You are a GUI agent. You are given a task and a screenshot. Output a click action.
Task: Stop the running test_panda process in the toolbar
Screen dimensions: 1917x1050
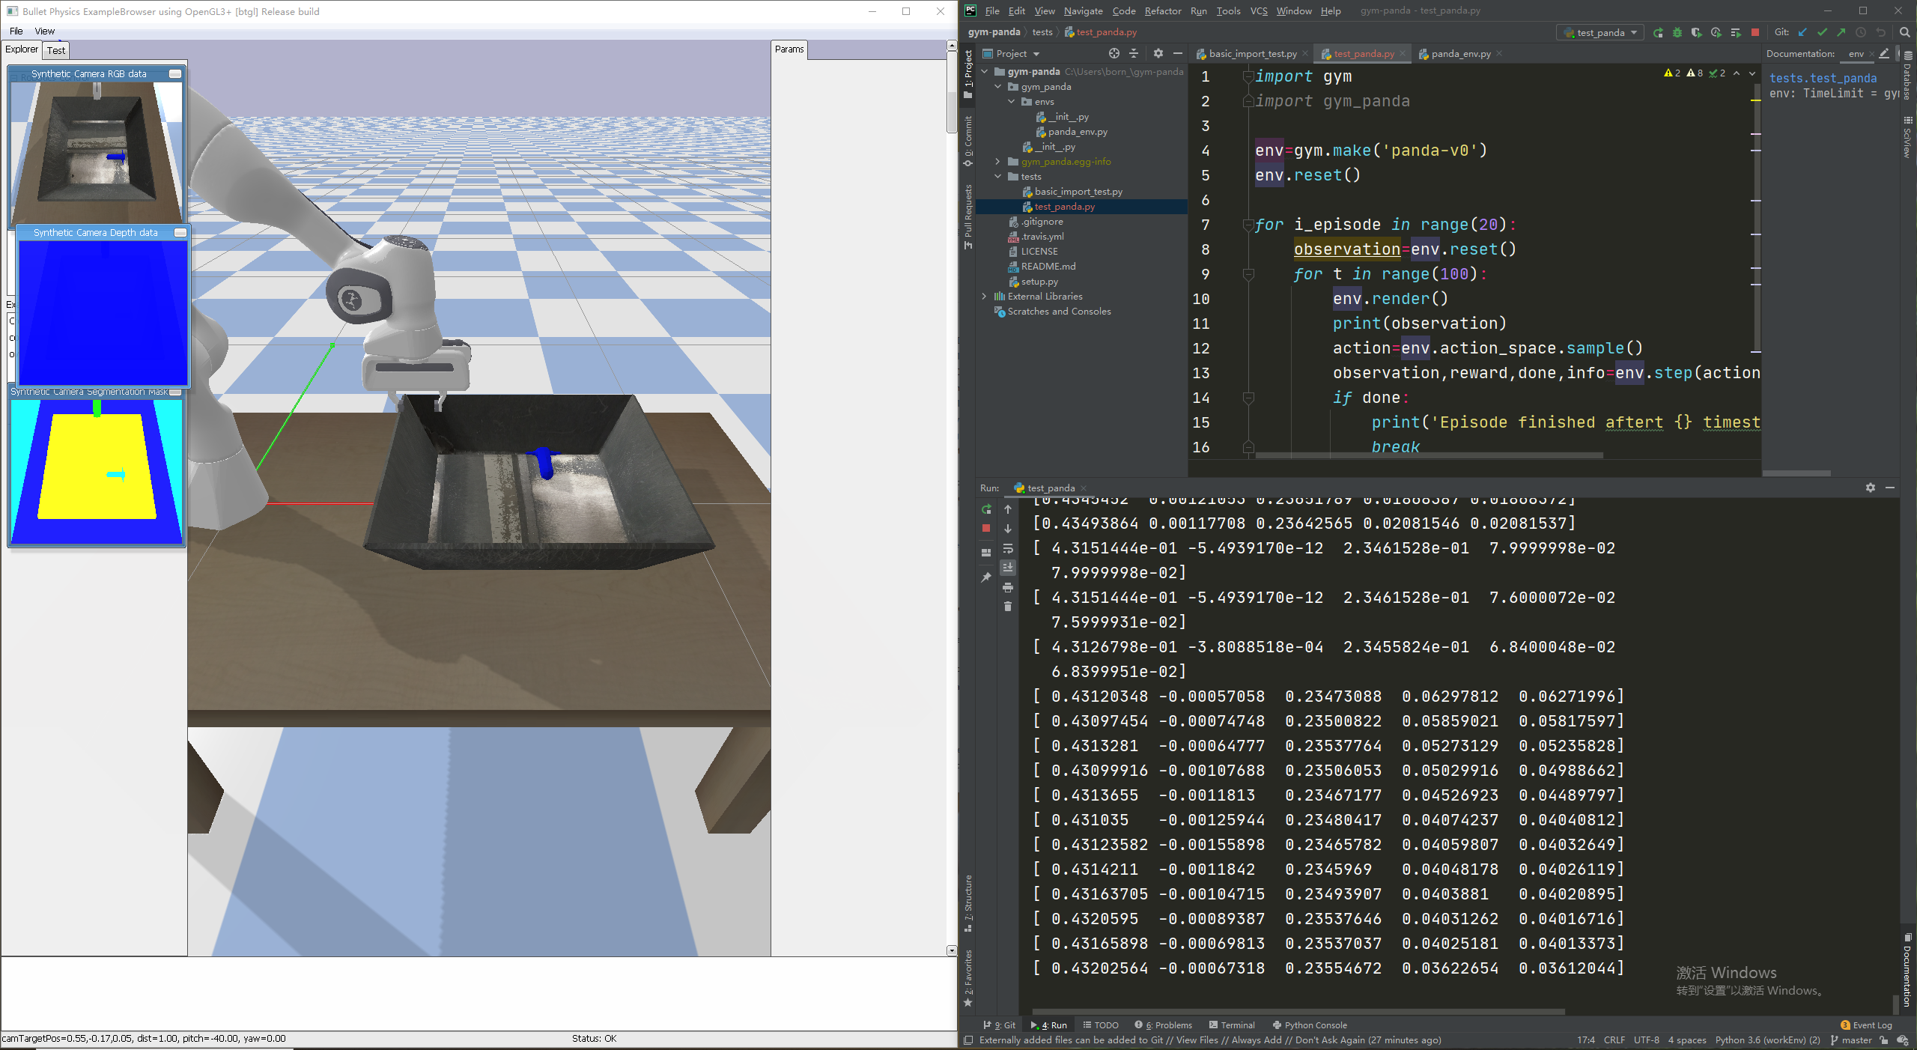coord(1755,32)
